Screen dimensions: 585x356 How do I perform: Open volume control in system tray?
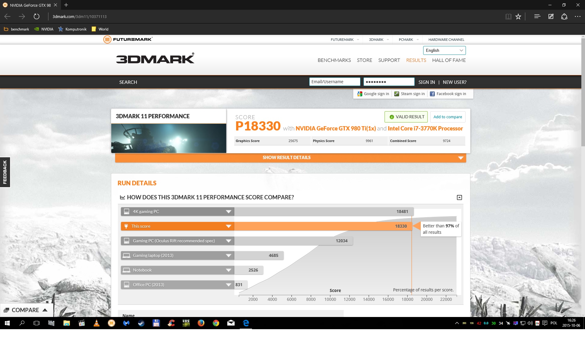[530, 323]
